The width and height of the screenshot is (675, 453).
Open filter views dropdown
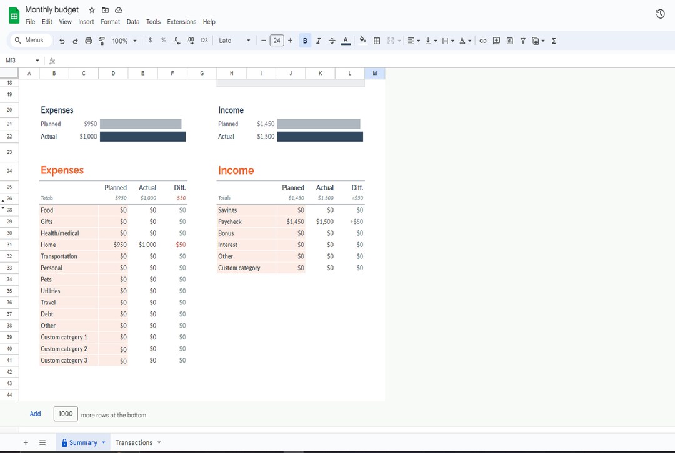click(x=538, y=41)
